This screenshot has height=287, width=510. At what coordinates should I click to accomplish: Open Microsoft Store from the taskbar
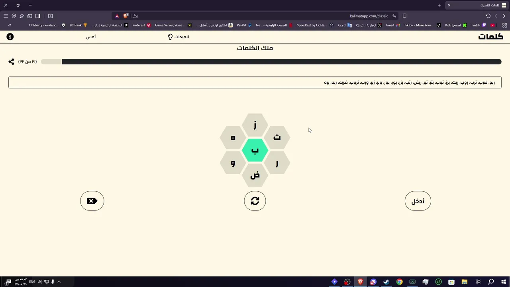(x=451, y=282)
